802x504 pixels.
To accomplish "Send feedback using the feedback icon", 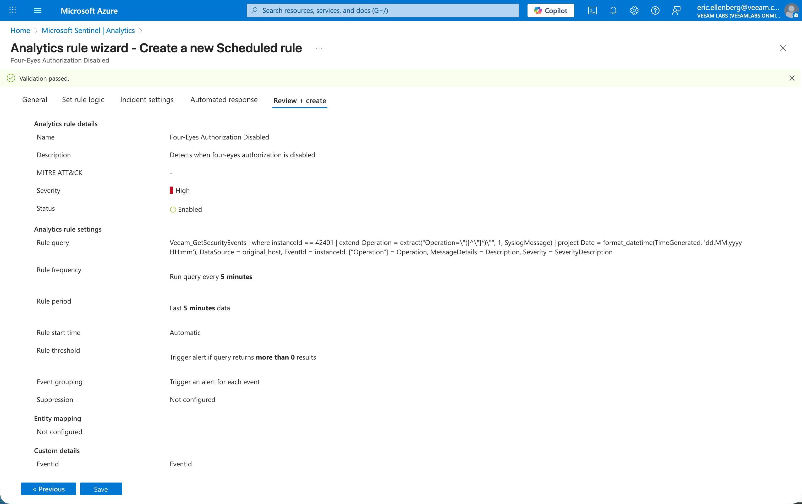I will (x=676, y=10).
